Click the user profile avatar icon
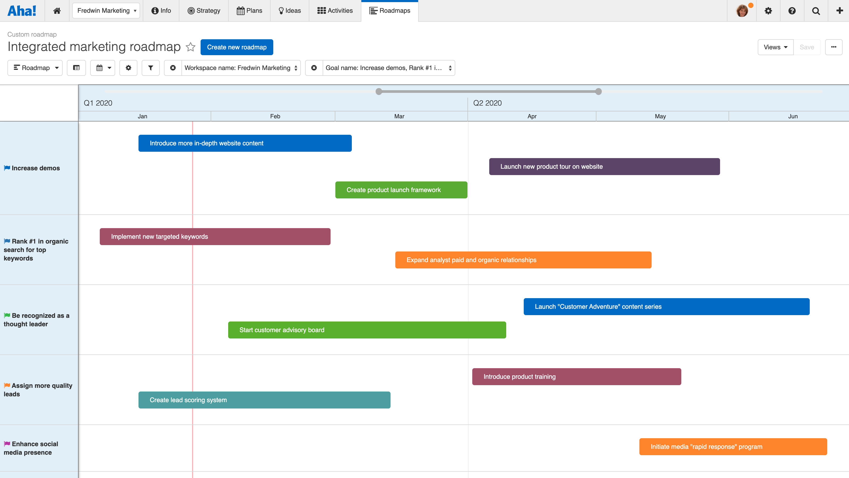 pos(743,11)
